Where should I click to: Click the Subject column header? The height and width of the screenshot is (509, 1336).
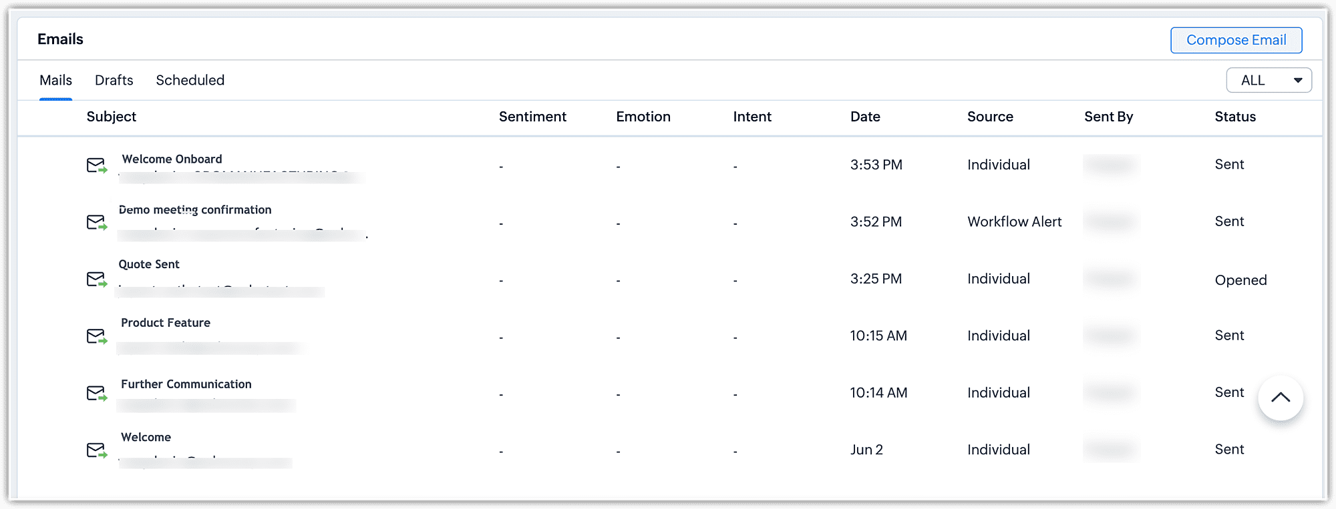[x=111, y=117]
